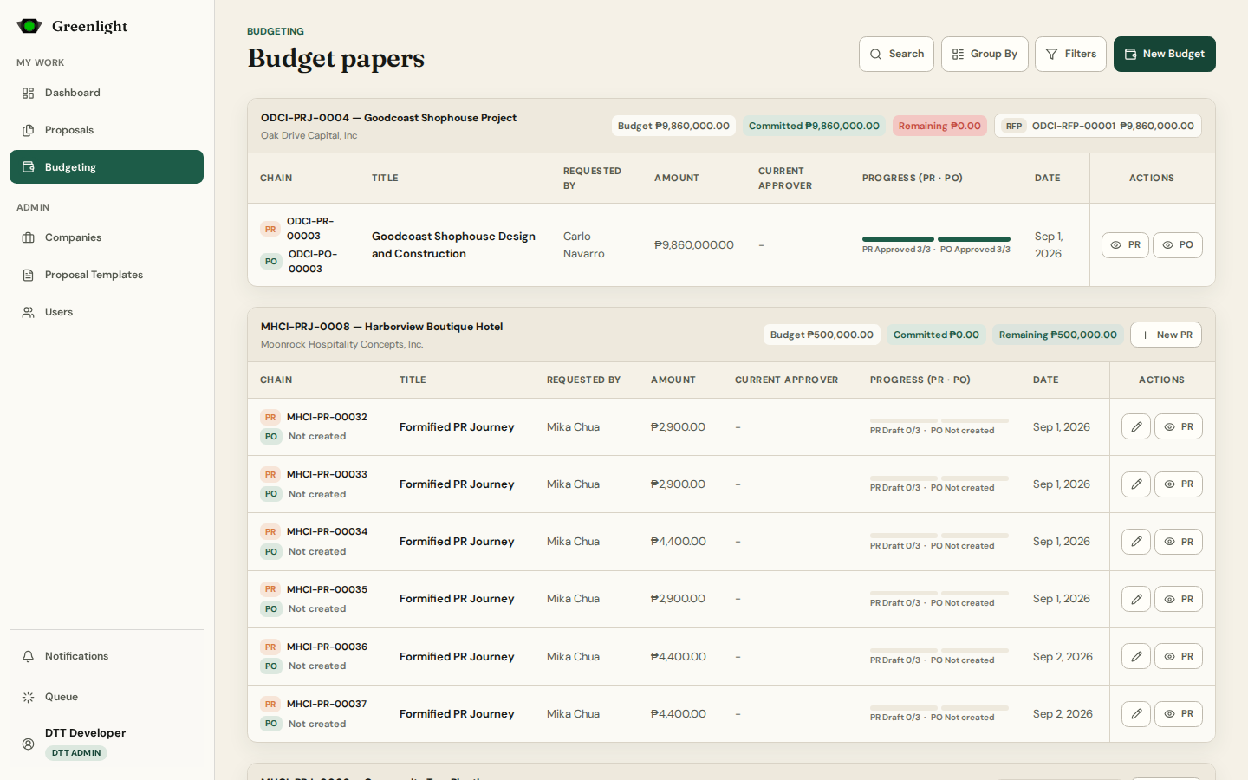
Task: View the PR for MHCI-PR-00036
Action: click(x=1179, y=656)
